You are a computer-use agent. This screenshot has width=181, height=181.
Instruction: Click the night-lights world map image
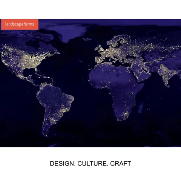click(90, 83)
